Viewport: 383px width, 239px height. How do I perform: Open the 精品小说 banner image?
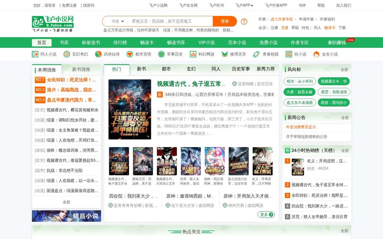click(x=66, y=216)
